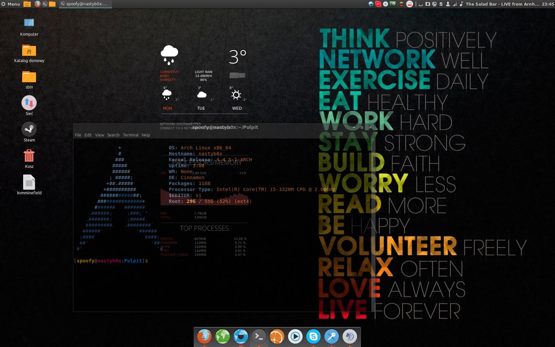
Task: Launch Steam from the desktop
Action: 29,132
